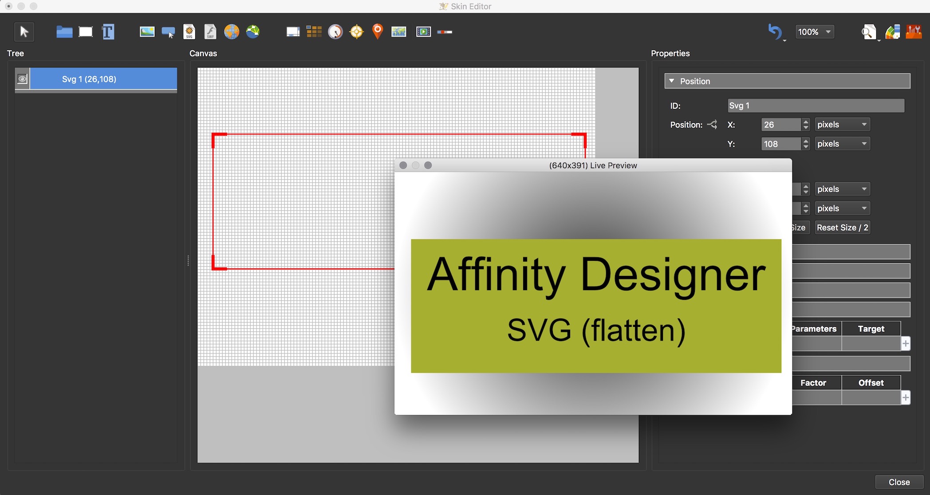This screenshot has width=930, height=495.
Task: Add a scroll area element
Action: tap(293, 32)
